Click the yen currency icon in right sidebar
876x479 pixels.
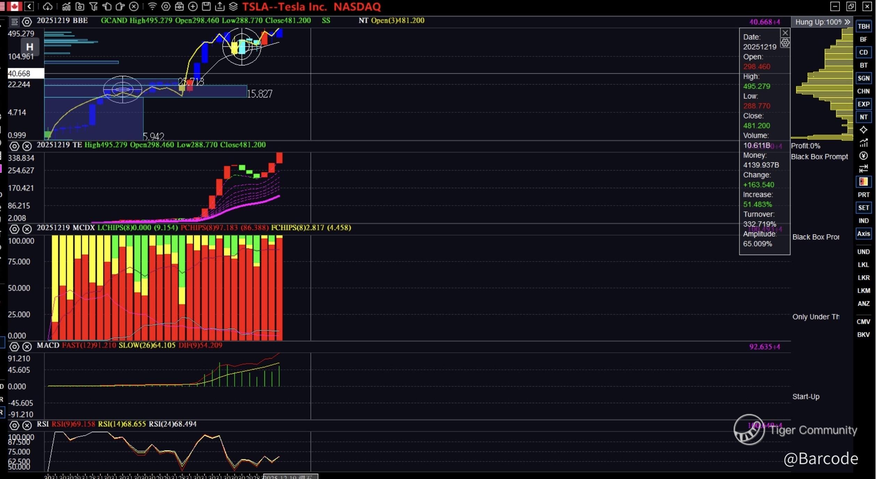[863, 155]
